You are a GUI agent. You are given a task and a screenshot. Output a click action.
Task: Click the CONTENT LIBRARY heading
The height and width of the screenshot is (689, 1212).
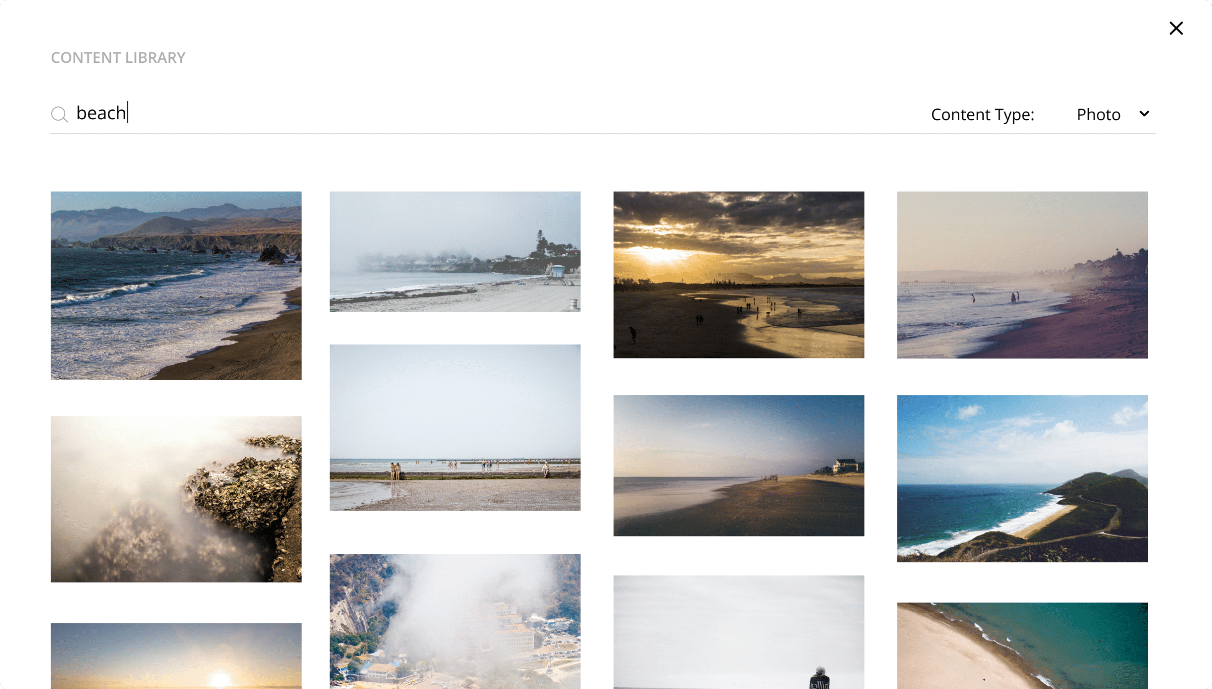point(117,57)
